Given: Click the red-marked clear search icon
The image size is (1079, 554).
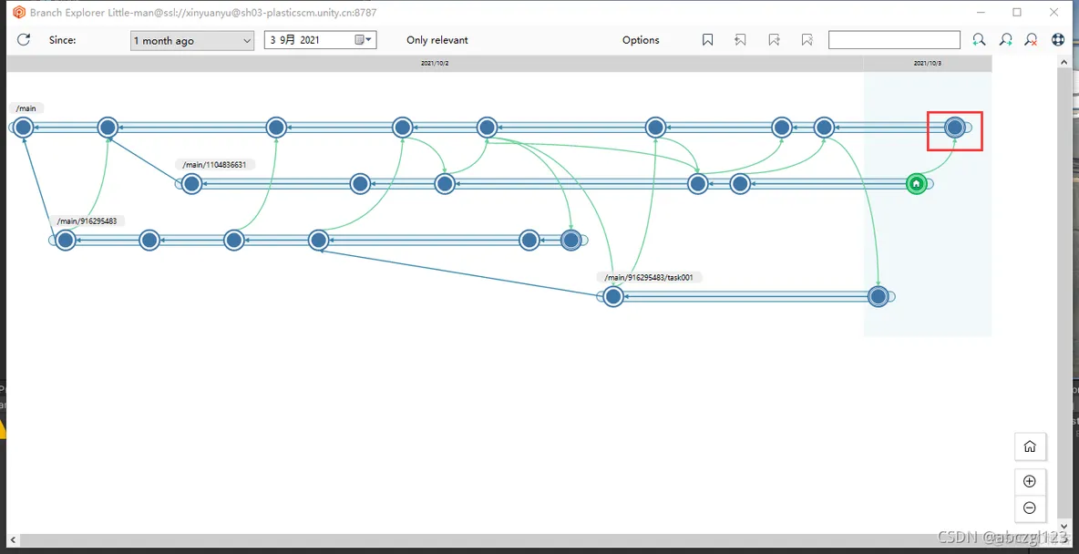Looking at the screenshot, I should [x=1031, y=40].
